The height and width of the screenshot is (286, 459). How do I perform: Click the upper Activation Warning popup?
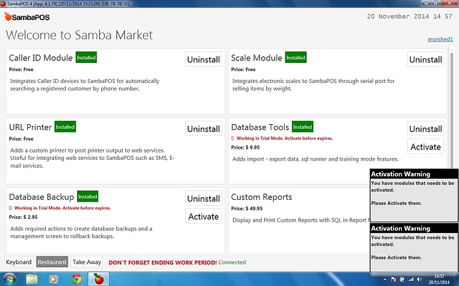click(x=414, y=195)
